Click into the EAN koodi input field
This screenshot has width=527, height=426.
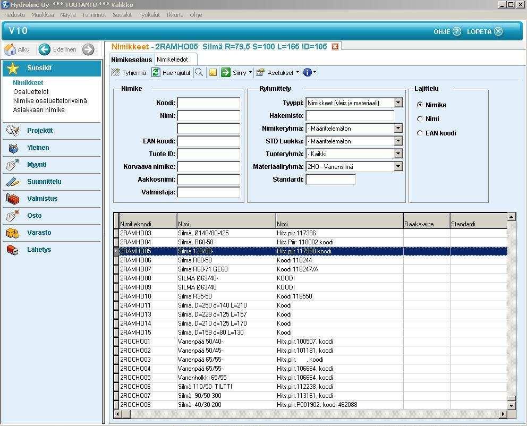209,141
